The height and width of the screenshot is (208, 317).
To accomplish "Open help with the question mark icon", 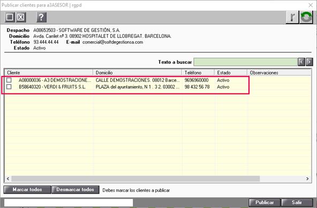I will 41,17.
